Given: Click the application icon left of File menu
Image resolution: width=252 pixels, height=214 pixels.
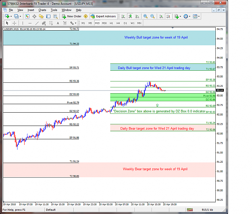Looking at the screenshot, I should click(5, 10).
